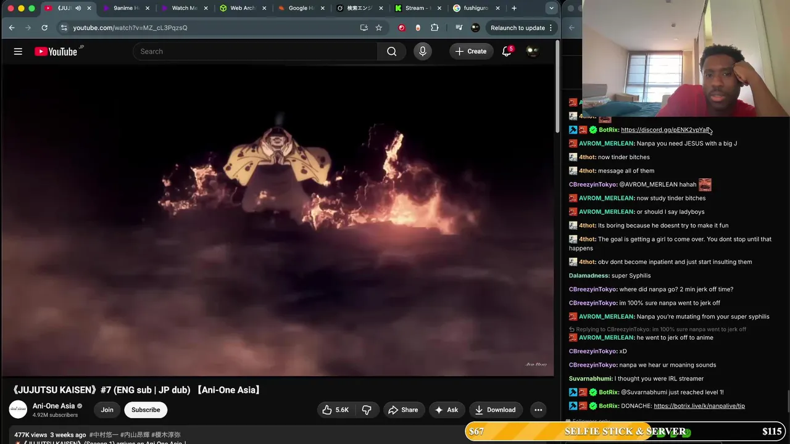Subscribe to Ani-One Asia
Viewport: 790px width, 444px height.
coord(146,410)
